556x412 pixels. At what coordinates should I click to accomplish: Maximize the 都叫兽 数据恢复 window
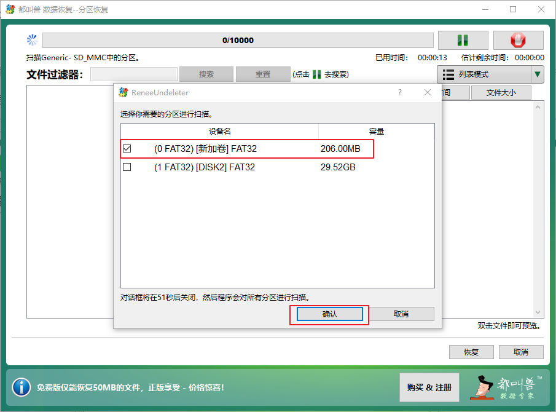[x=513, y=9]
